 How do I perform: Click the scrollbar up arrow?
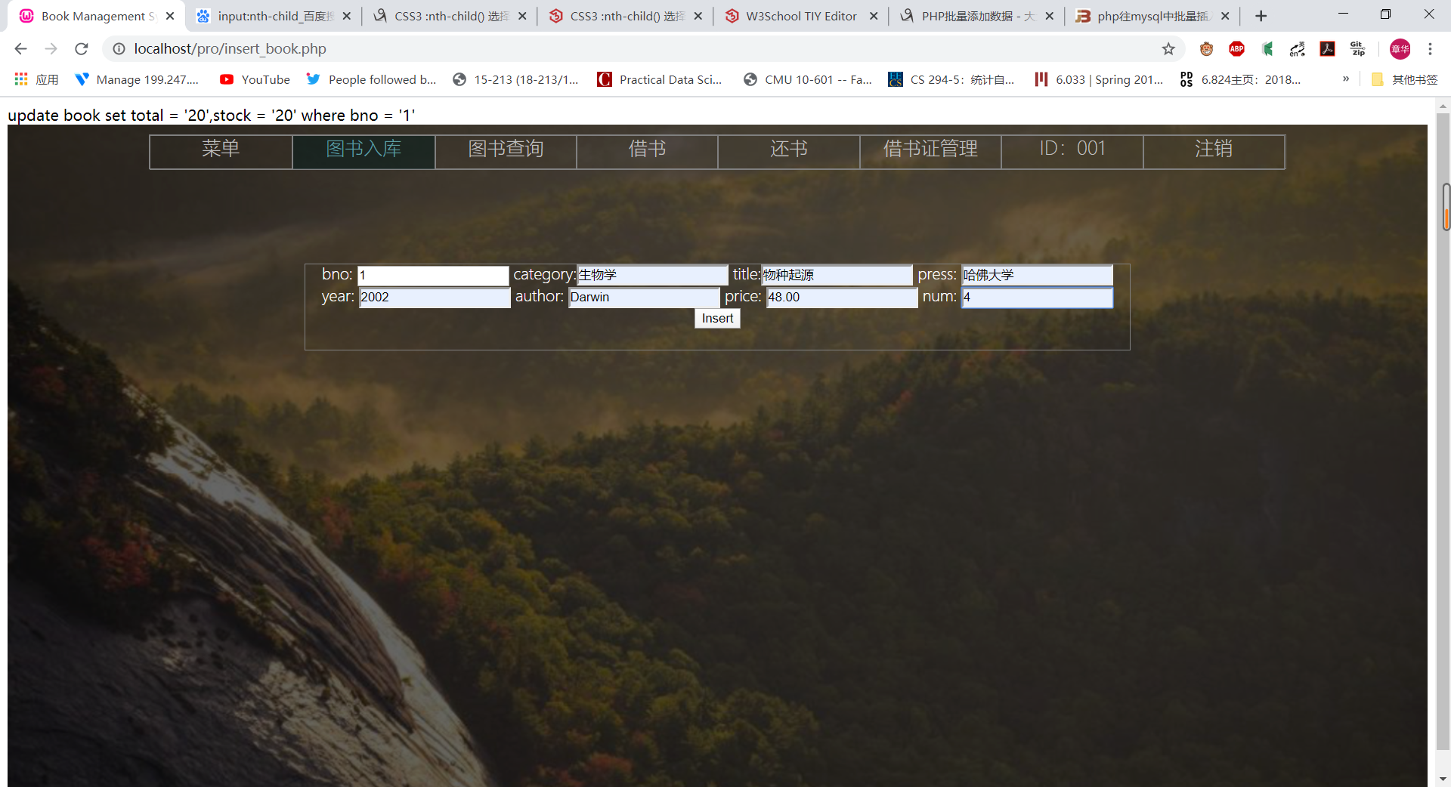pyautogui.click(x=1443, y=105)
